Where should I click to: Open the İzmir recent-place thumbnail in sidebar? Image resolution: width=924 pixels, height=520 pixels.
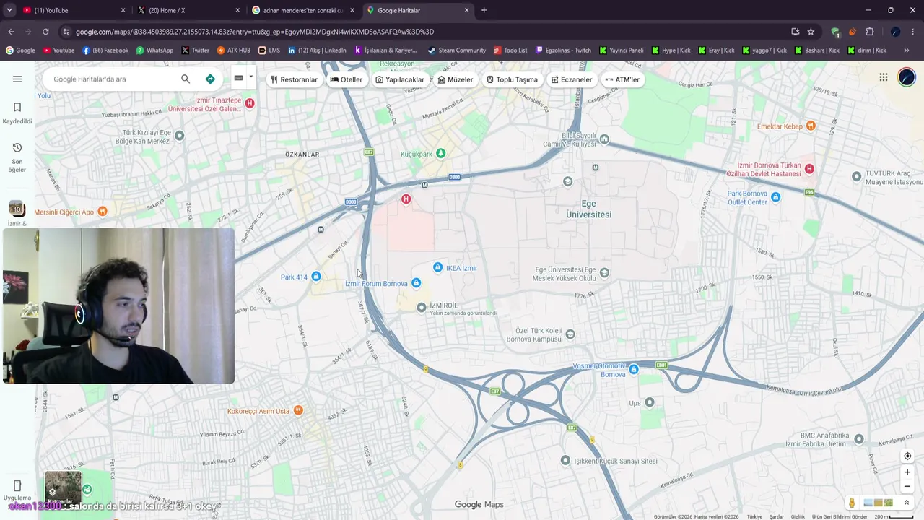tap(17, 209)
